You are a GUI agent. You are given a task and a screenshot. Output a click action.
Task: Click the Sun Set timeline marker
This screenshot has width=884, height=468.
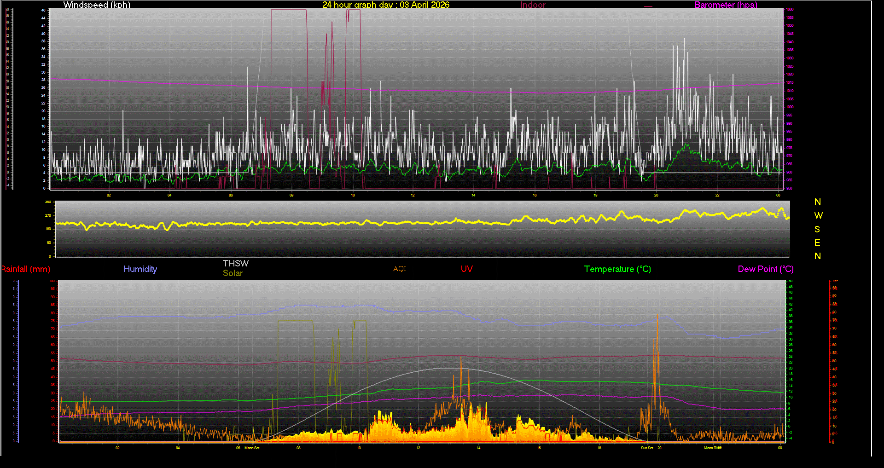[647, 448]
